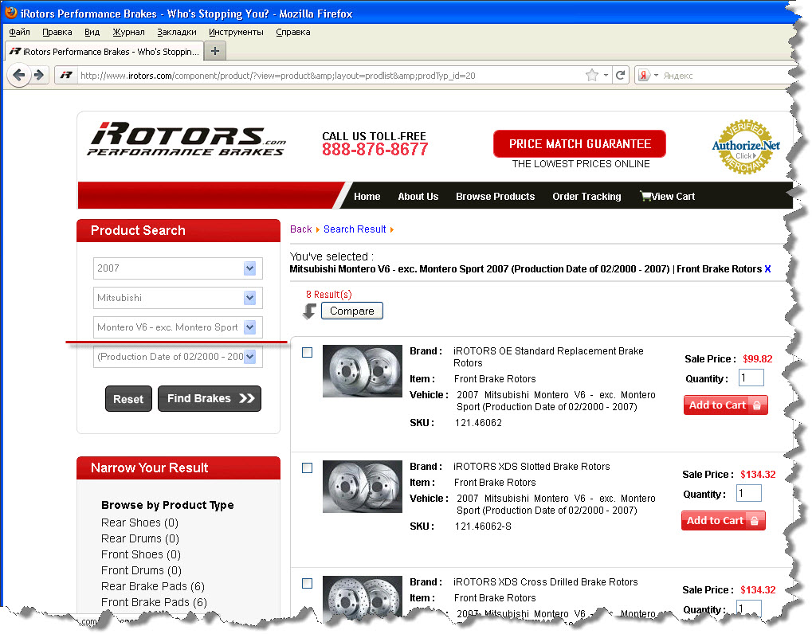Image resolution: width=812 pixels, height=634 pixels.
Task: Select compare checkbox for XDS Cross Drilled rotors
Action: (308, 584)
